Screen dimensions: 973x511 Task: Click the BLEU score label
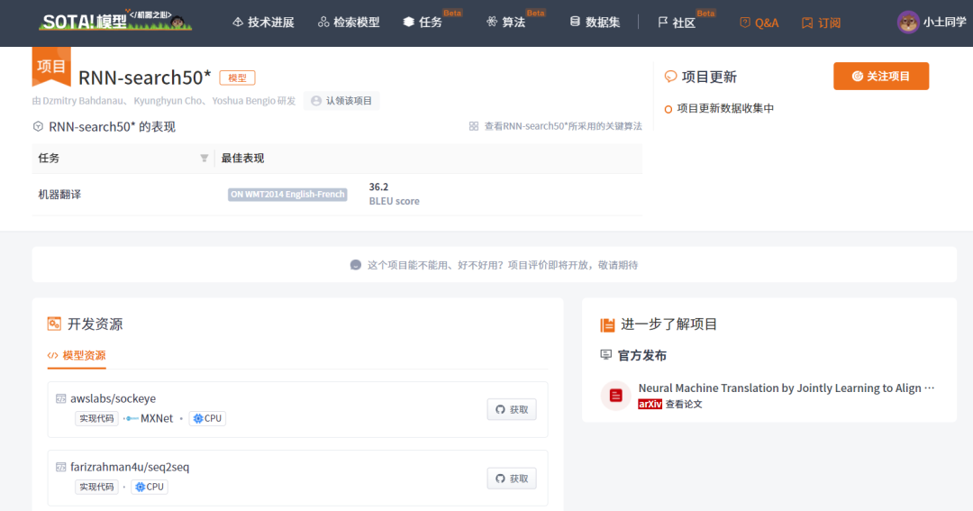(x=394, y=201)
